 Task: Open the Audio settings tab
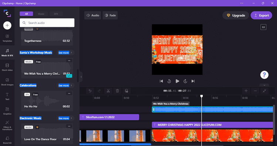[x=93, y=15]
